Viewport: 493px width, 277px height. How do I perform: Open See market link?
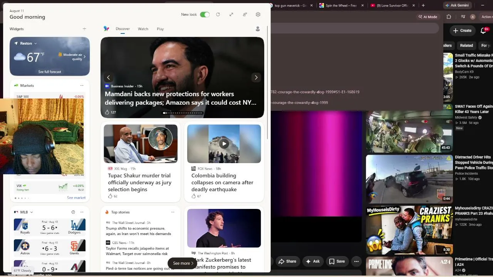tap(76, 198)
